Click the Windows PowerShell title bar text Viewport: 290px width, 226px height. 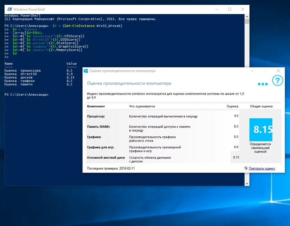tap(29, 9)
